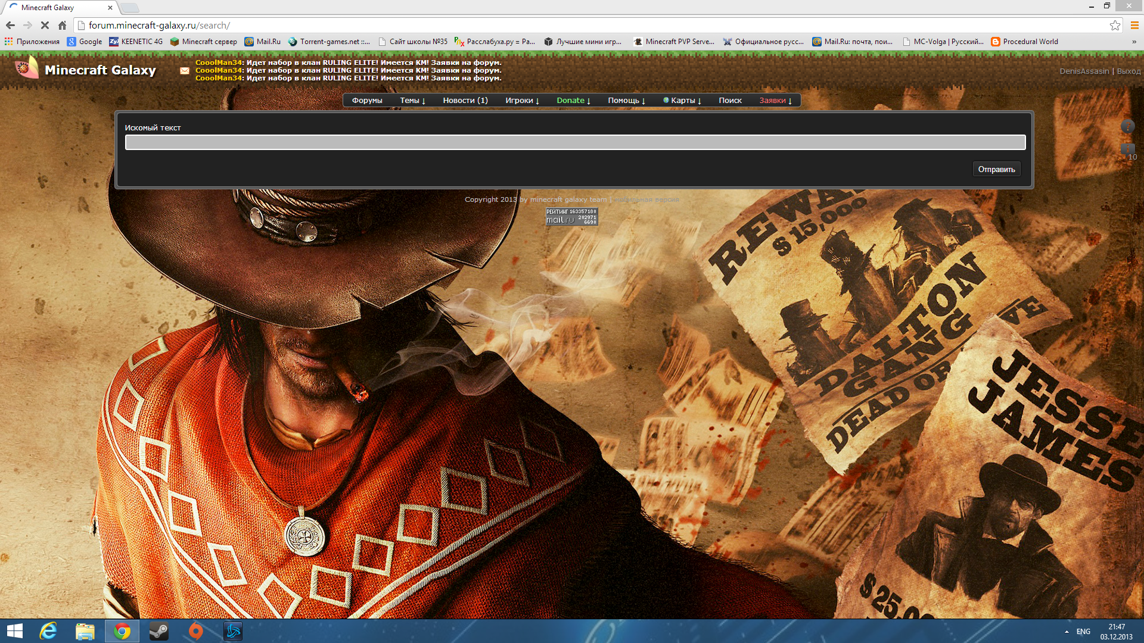Focus the Искомый текст search field
1144x643 pixels.
pyautogui.click(x=575, y=142)
